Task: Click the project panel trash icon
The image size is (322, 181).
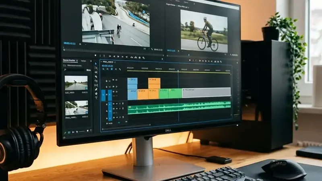Action: [x=91, y=130]
